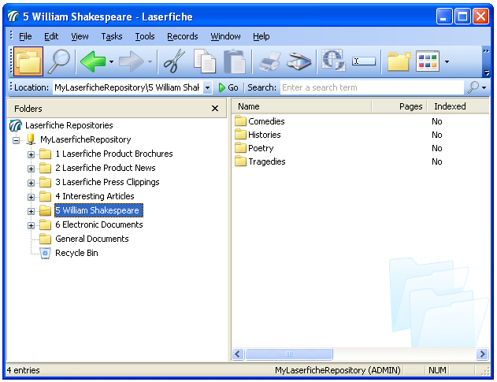Image resolution: width=497 pixels, height=382 pixels.
Task: Open the Help menu
Action: pos(261,36)
